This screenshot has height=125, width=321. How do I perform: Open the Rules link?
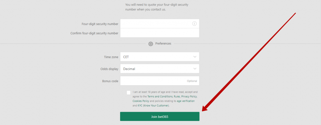tap(177, 96)
